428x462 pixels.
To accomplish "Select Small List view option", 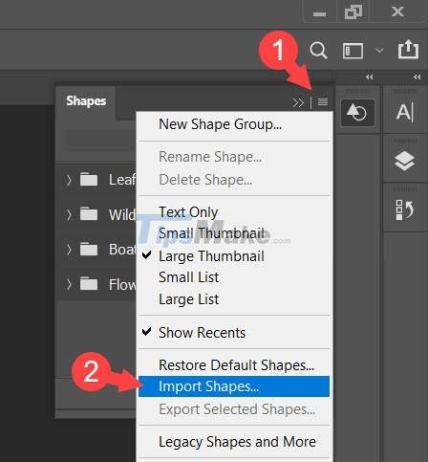I will [x=234, y=277].
